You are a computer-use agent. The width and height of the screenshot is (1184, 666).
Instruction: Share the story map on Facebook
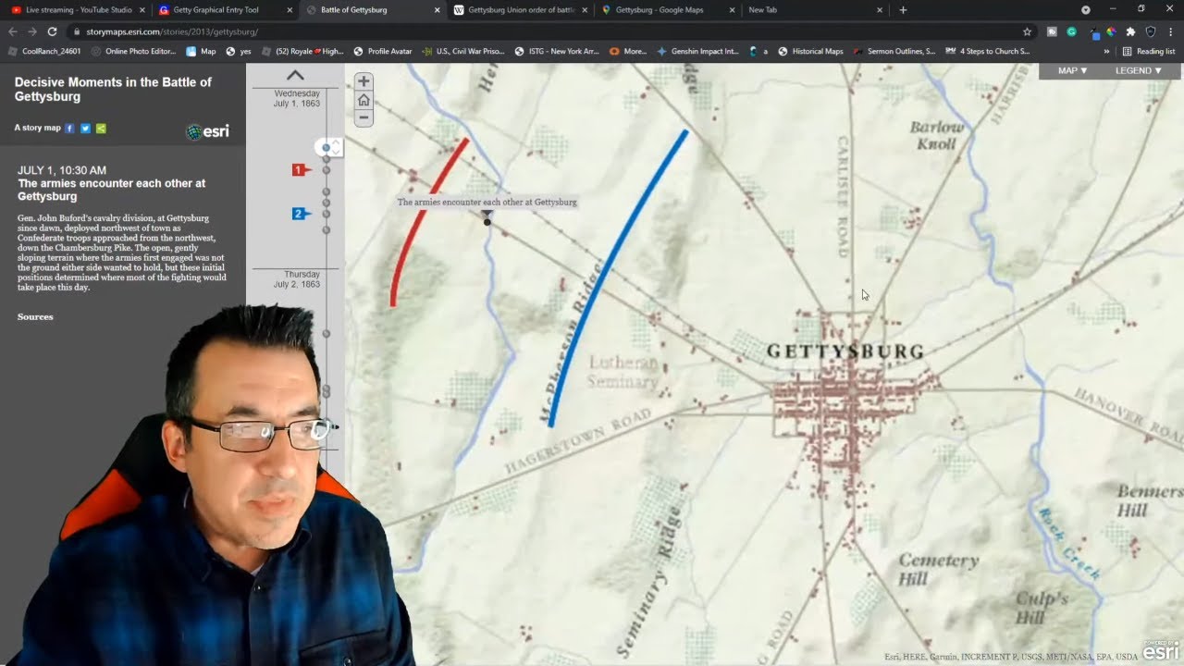(69, 128)
